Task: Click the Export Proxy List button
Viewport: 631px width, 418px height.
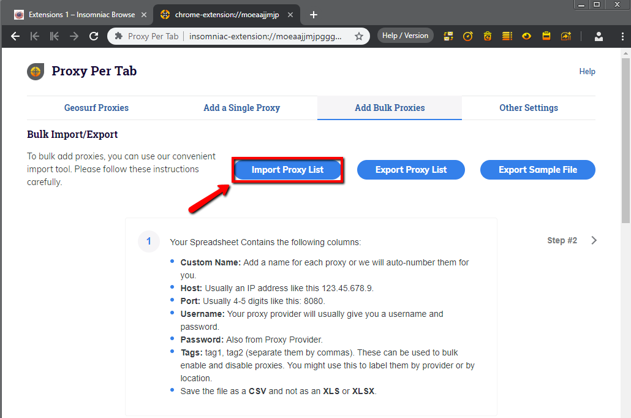Action: point(411,170)
